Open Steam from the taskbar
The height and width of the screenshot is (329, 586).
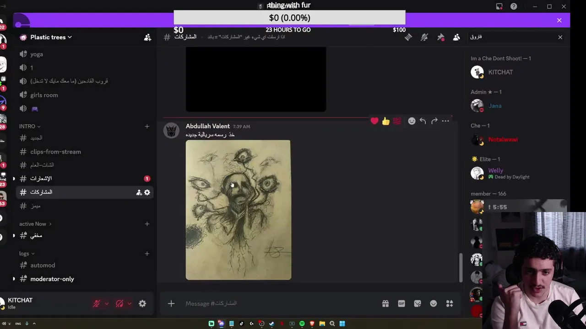pos(271,324)
